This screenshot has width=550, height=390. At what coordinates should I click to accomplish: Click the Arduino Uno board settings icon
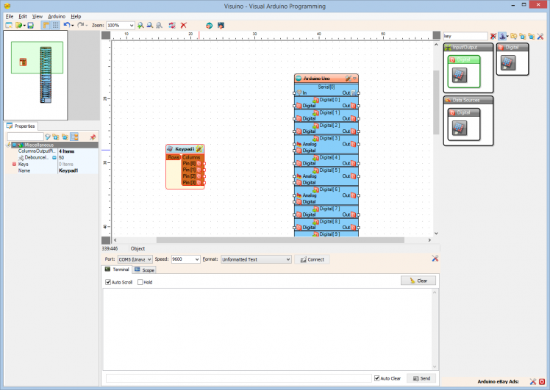coord(348,78)
